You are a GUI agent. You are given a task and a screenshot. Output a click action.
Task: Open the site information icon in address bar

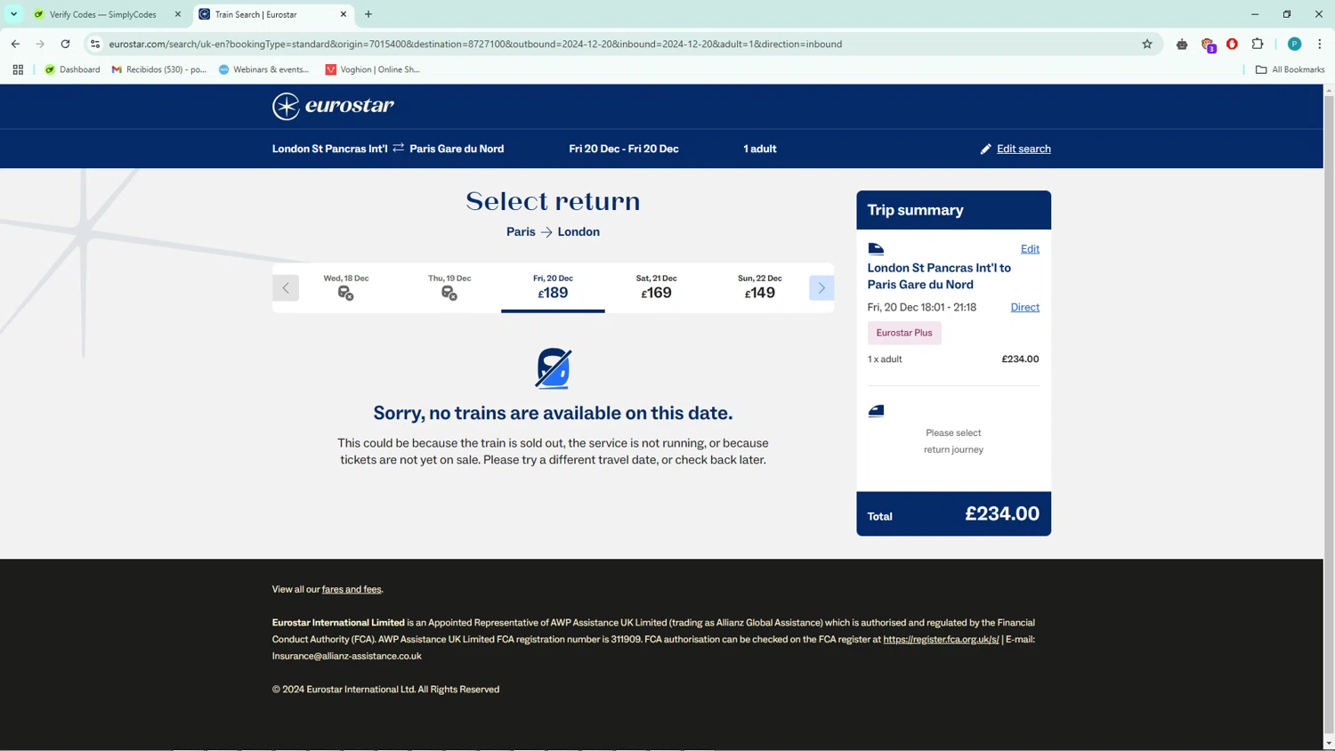coord(95,44)
